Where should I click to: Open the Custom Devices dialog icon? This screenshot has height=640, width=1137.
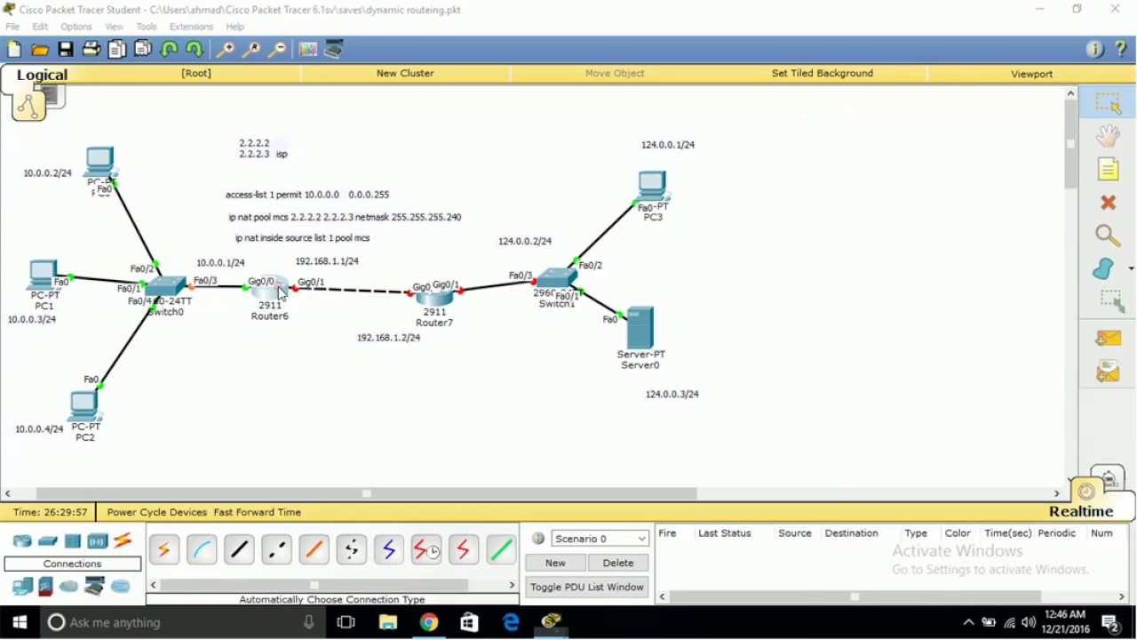click(334, 50)
